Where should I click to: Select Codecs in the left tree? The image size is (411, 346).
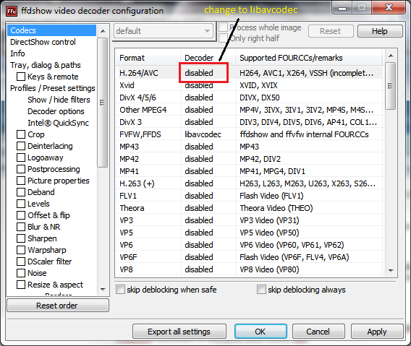click(51, 30)
